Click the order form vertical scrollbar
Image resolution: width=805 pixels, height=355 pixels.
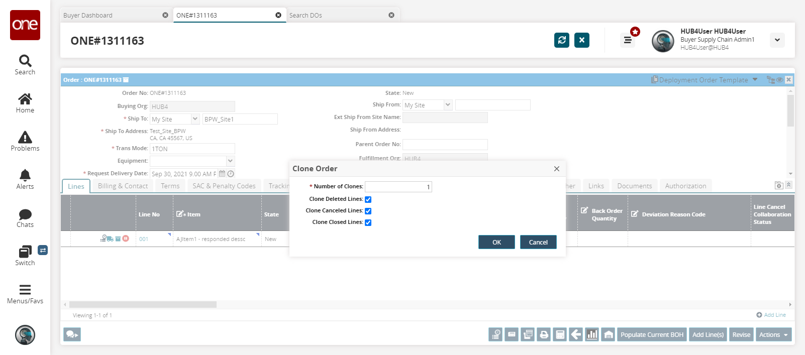click(x=790, y=110)
